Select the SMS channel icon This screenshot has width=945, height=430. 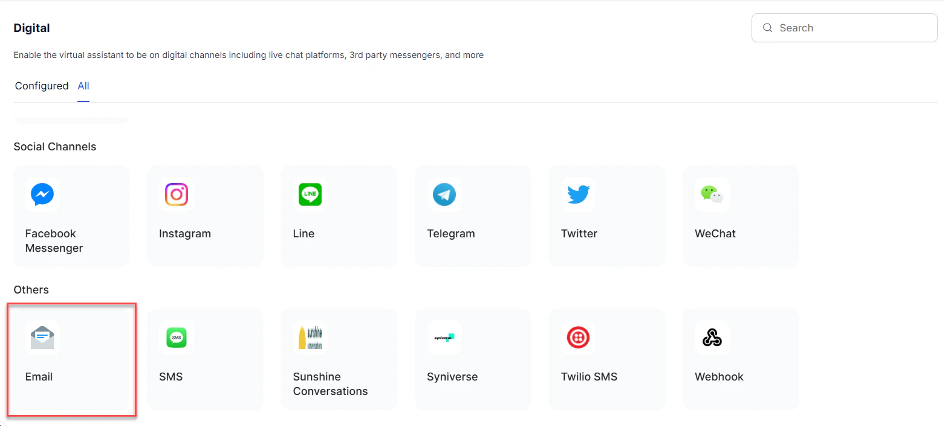point(176,338)
